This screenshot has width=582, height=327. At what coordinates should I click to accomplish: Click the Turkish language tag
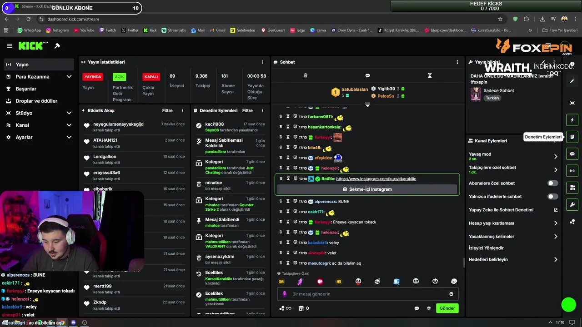pyautogui.click(x=492, y=98)
